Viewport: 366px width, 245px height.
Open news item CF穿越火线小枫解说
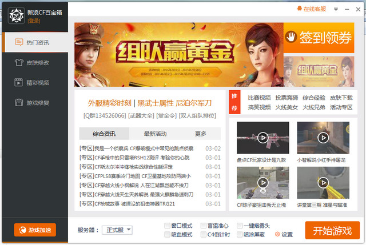tap(134, 186)
